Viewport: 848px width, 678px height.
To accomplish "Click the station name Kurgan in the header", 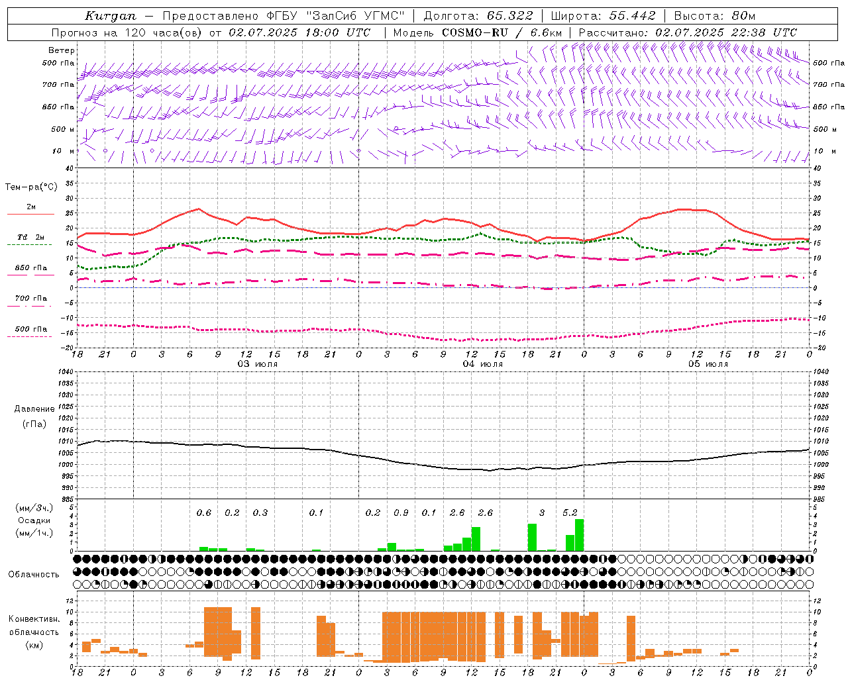I will [111, 16].
